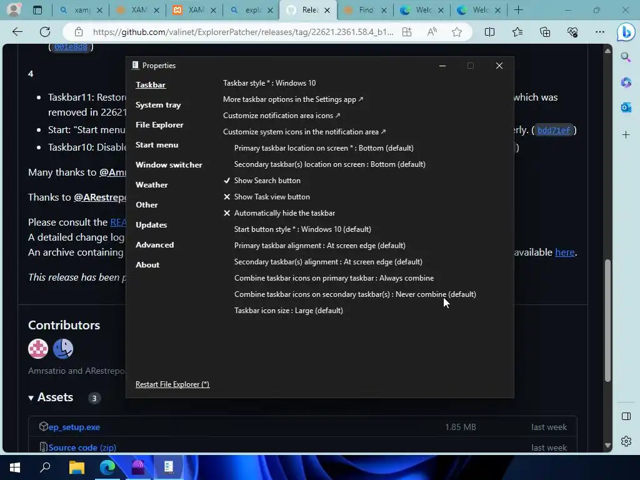Viewport: 640px width, 480px height.
Task: Open Windows Start button
Action: (x=15, y=467)
